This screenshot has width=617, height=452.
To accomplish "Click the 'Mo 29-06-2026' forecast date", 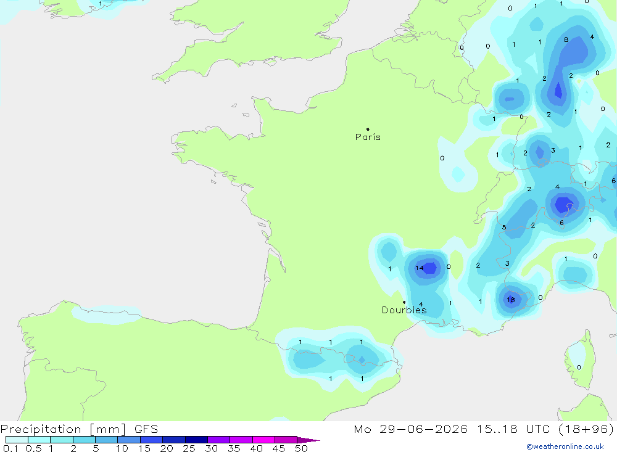I will coord(411,429).
